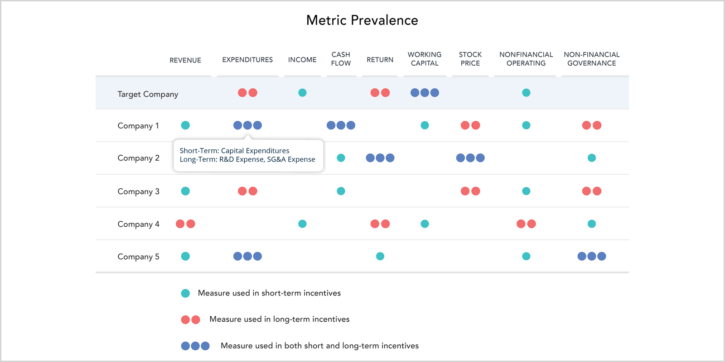
Task: Click red long-term incentives legend dots
Action: click(190, 319)
